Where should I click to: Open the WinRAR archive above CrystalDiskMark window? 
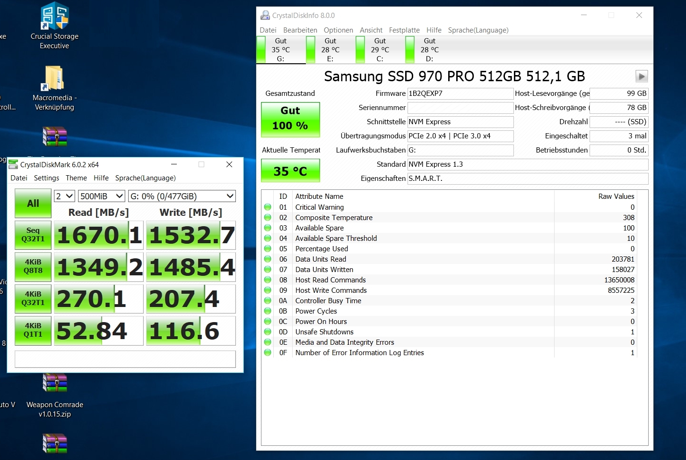click(x=55, y=137)
